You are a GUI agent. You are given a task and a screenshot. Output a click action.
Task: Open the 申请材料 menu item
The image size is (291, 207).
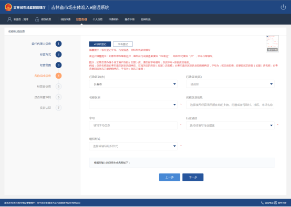pos(113,19)
